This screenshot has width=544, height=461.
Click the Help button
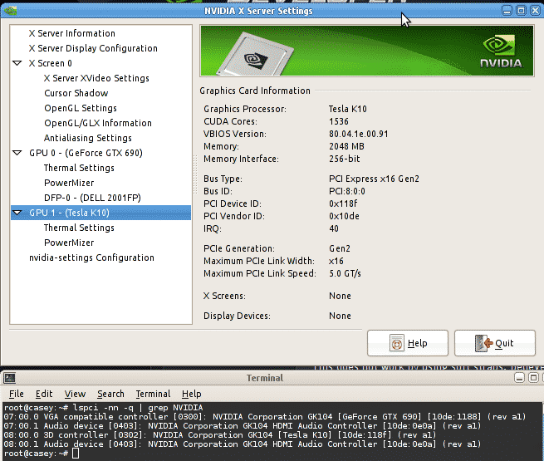tap(408, 343)
